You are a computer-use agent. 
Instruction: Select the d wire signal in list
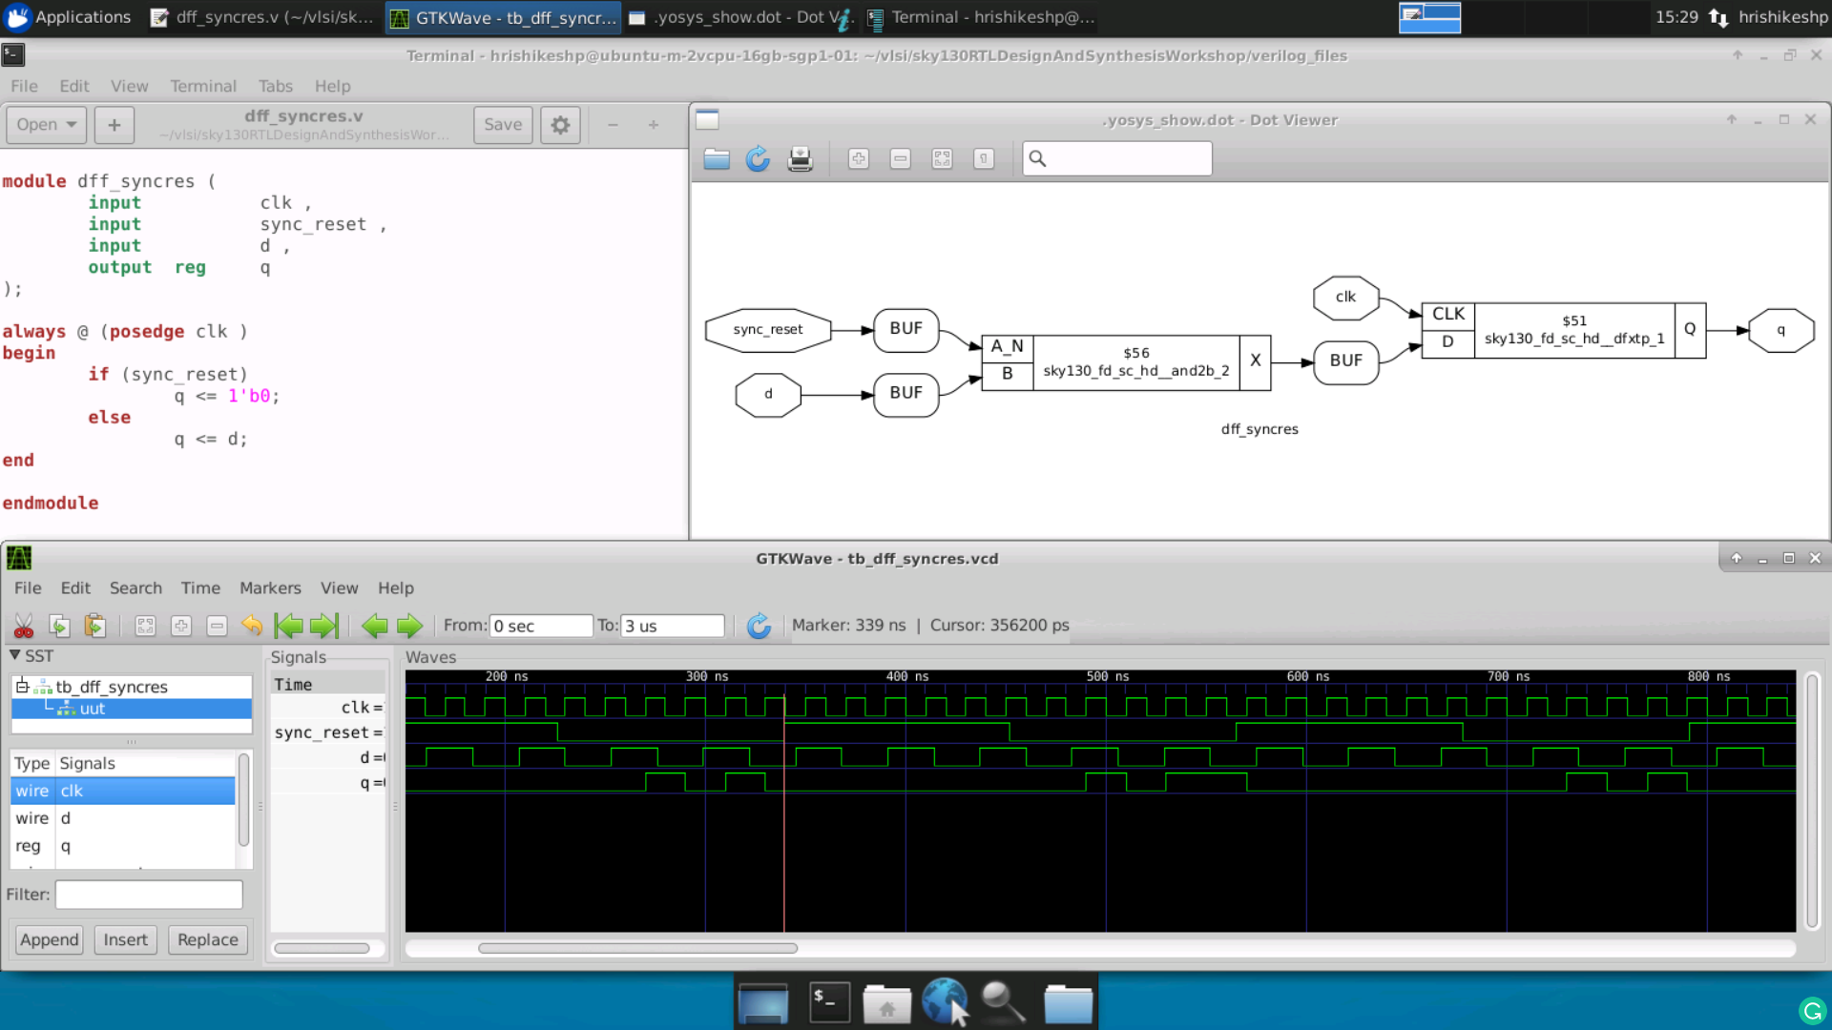[65, 818]
